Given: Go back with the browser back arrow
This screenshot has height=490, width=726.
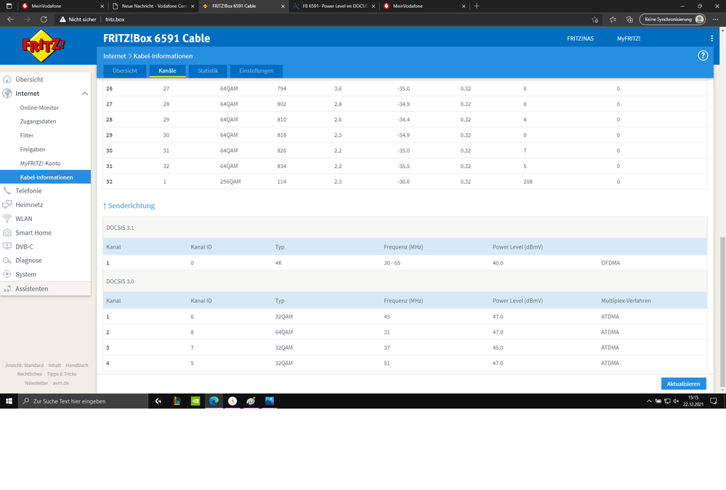Looking at the screenshot, I should pos(10,20).
